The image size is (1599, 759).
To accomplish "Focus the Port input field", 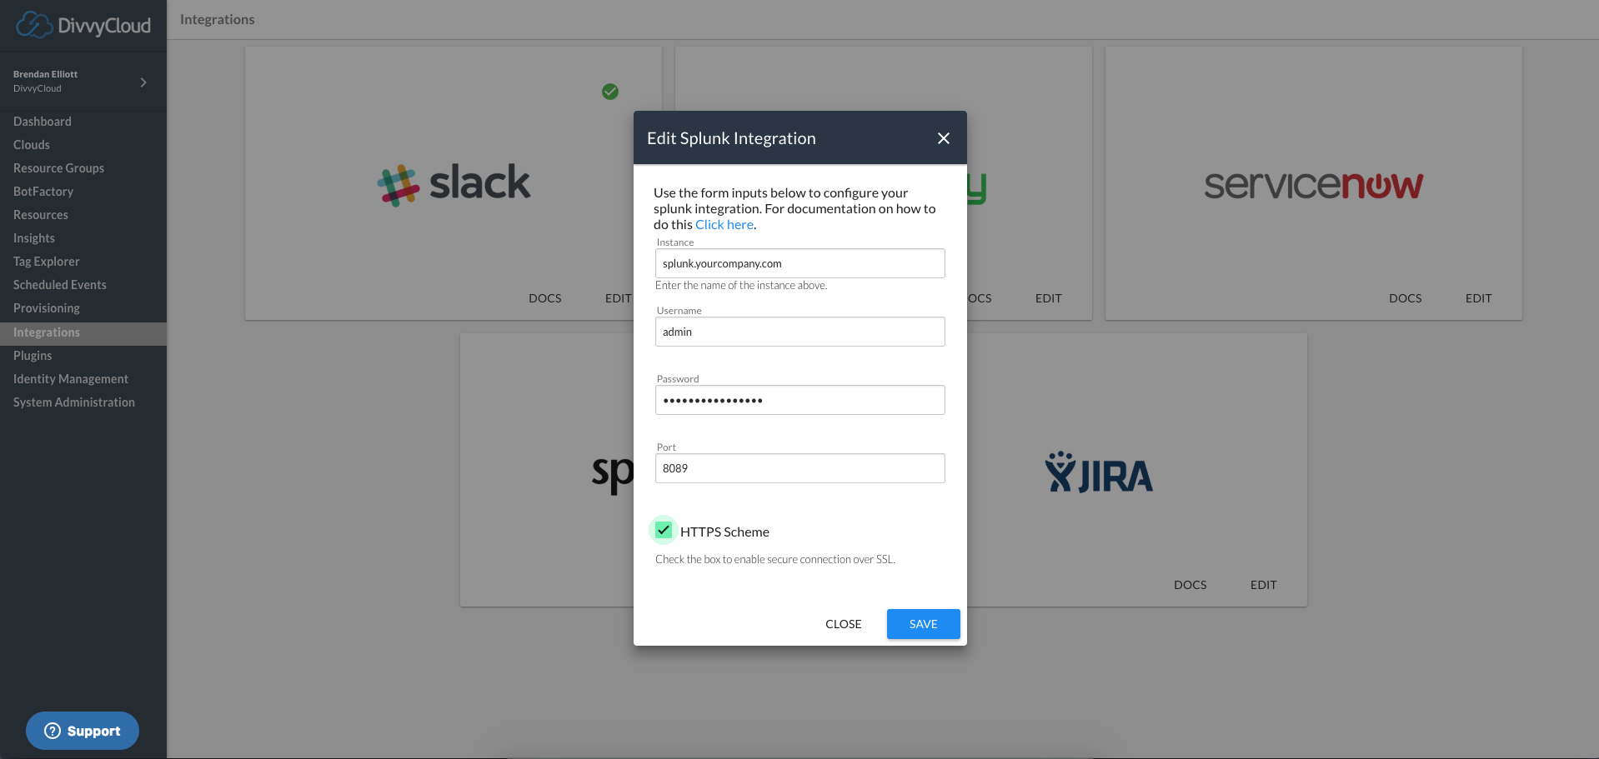I will pos(800,468).
